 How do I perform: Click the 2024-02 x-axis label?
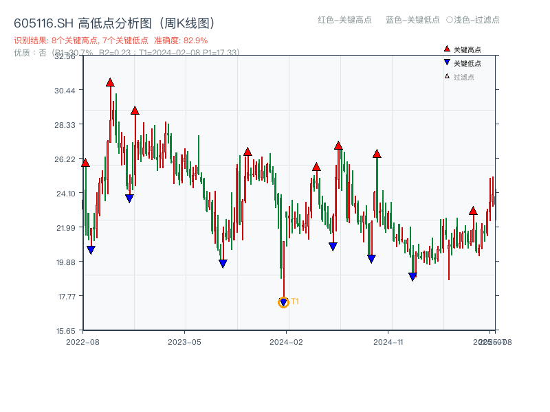(286, 342)
